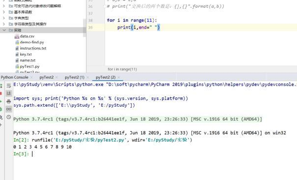Screen dimensions: 297x180
Task: Click the runfile In[2] console line
Action: pos(103,140)
